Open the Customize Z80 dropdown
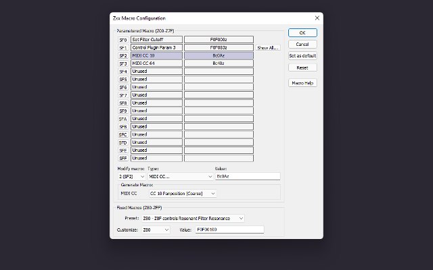The image size is (433, 270). click(156, 230)
